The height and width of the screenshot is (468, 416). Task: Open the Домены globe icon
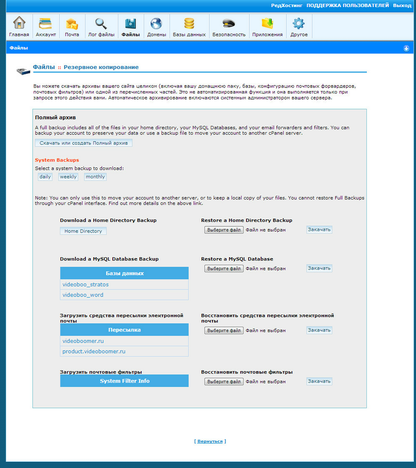point(156,23)
